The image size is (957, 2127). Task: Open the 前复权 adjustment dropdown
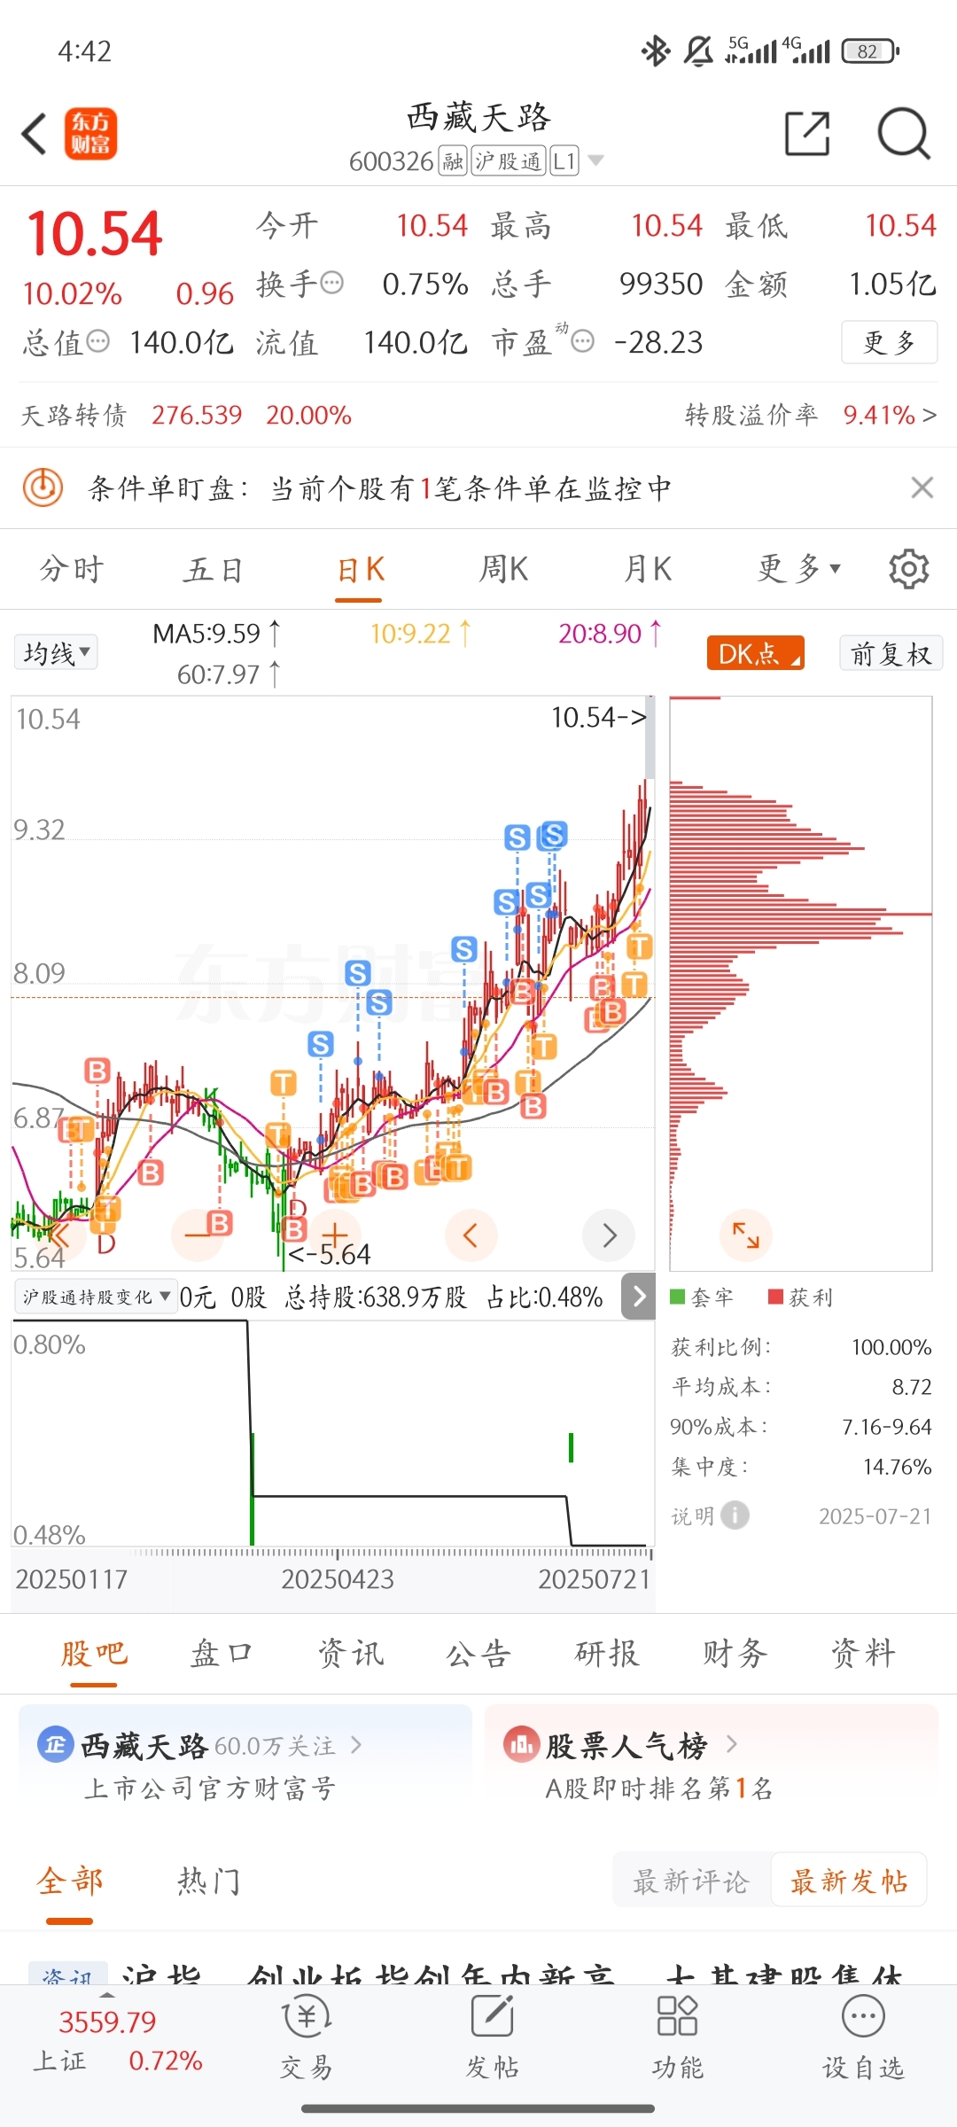[891, 653]
